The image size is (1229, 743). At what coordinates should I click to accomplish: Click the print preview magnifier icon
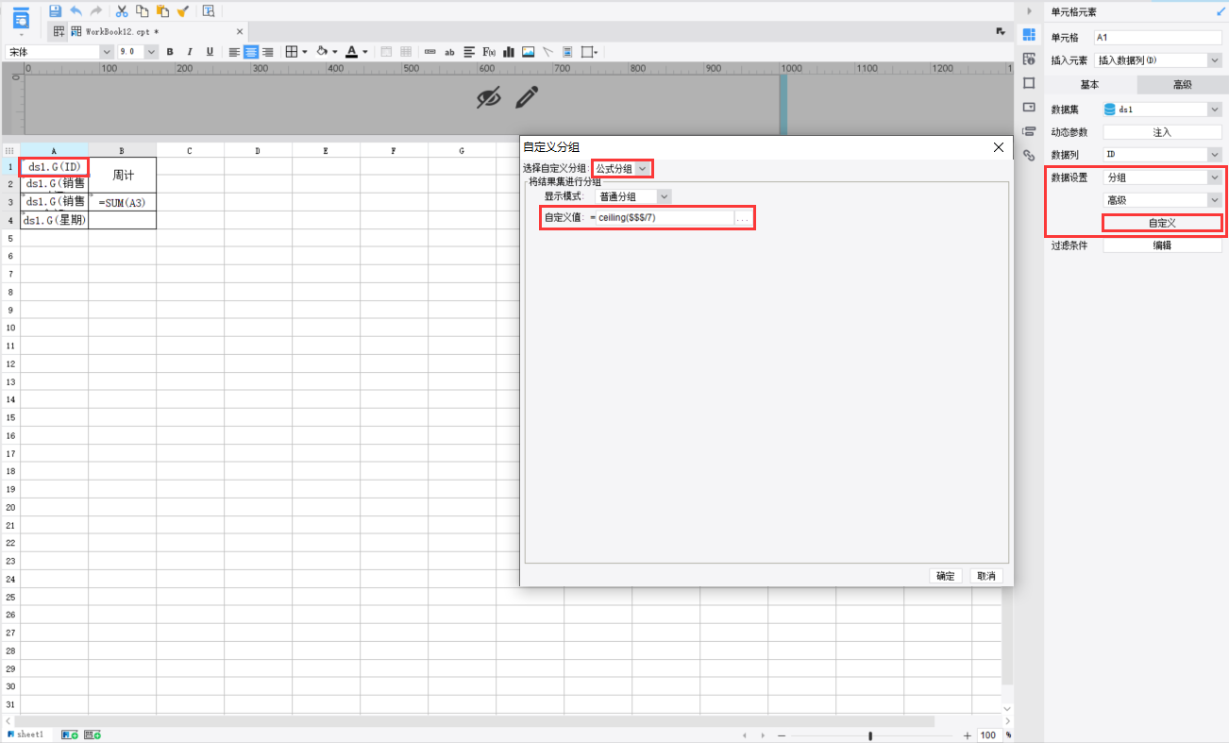tap(209, 11)
